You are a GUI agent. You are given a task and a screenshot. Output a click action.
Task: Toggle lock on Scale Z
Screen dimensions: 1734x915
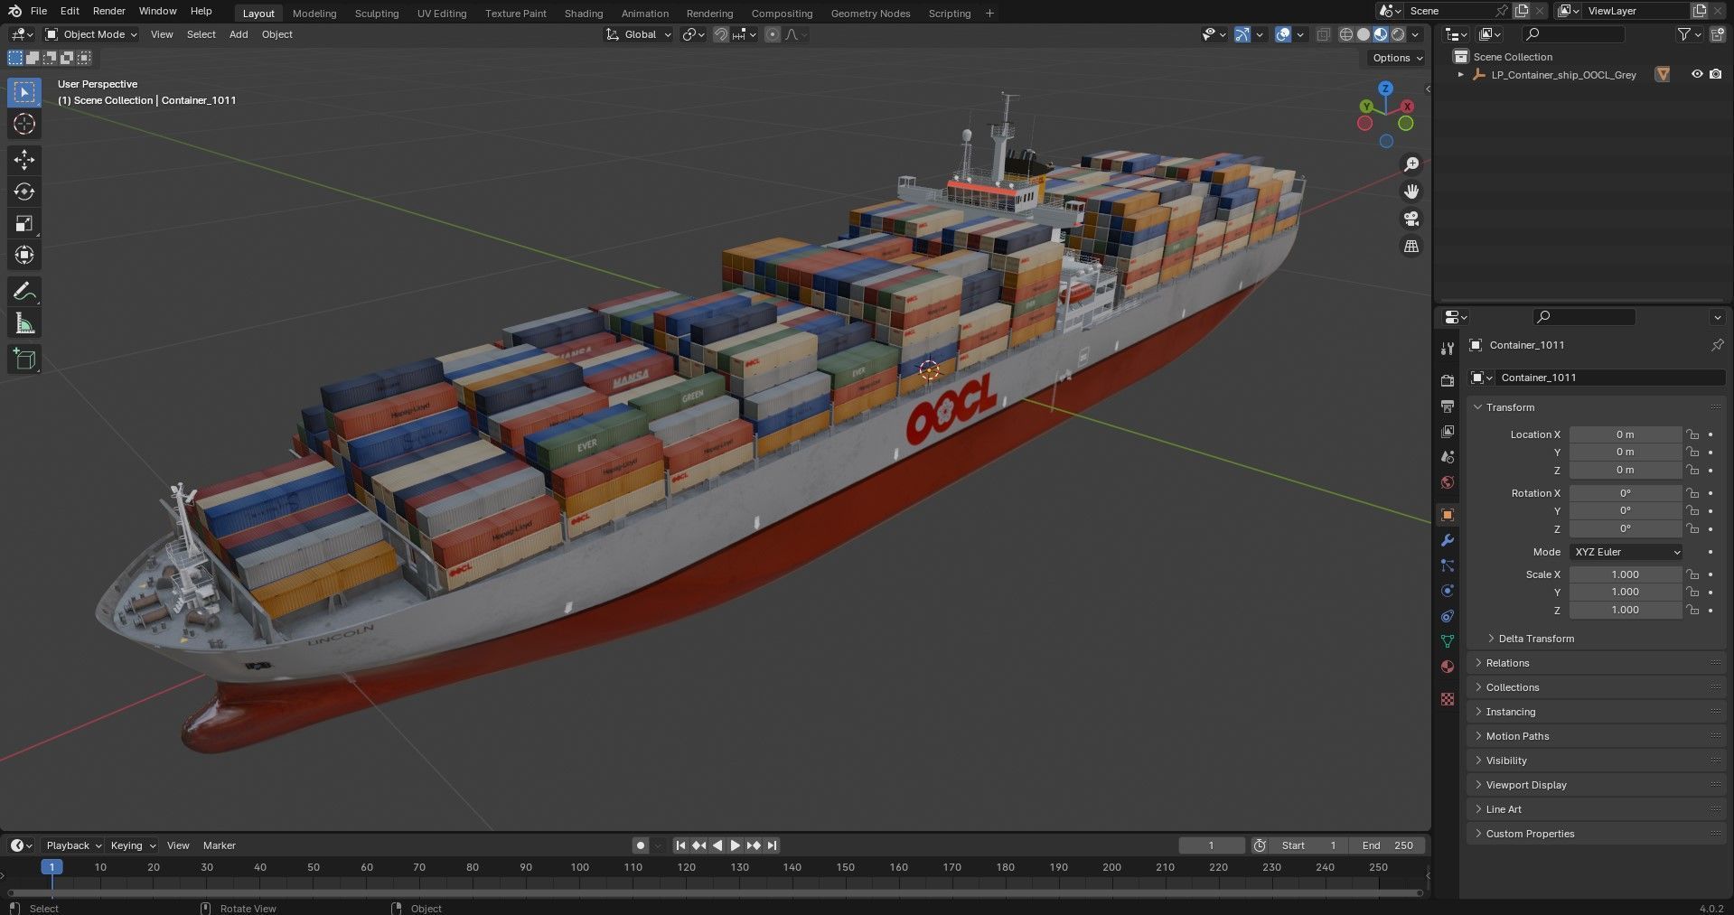1692,610
